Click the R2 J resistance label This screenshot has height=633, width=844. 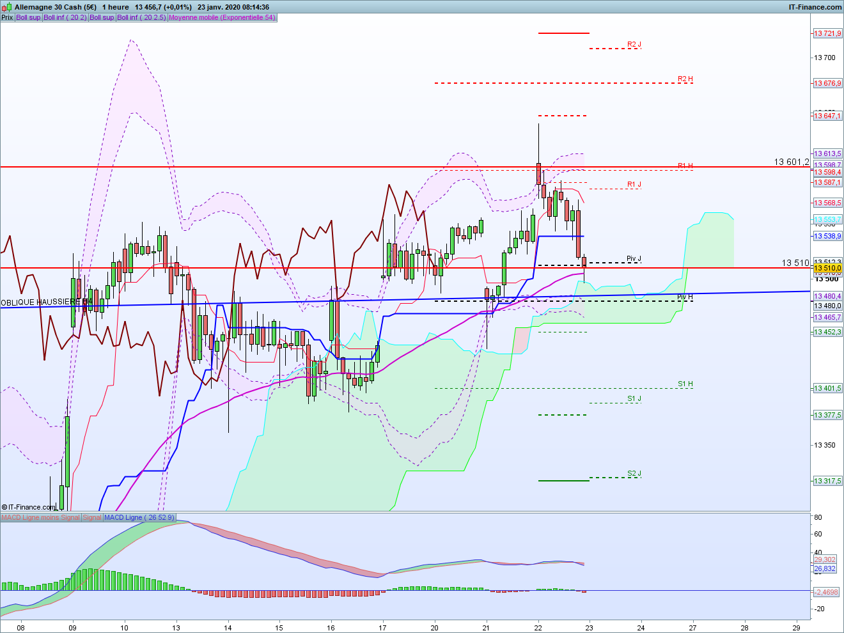(x=634, y=45)
